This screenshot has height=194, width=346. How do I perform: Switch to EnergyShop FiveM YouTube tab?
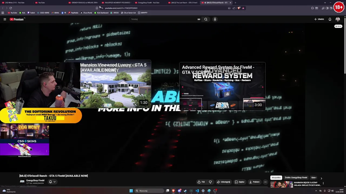point(150,3)
